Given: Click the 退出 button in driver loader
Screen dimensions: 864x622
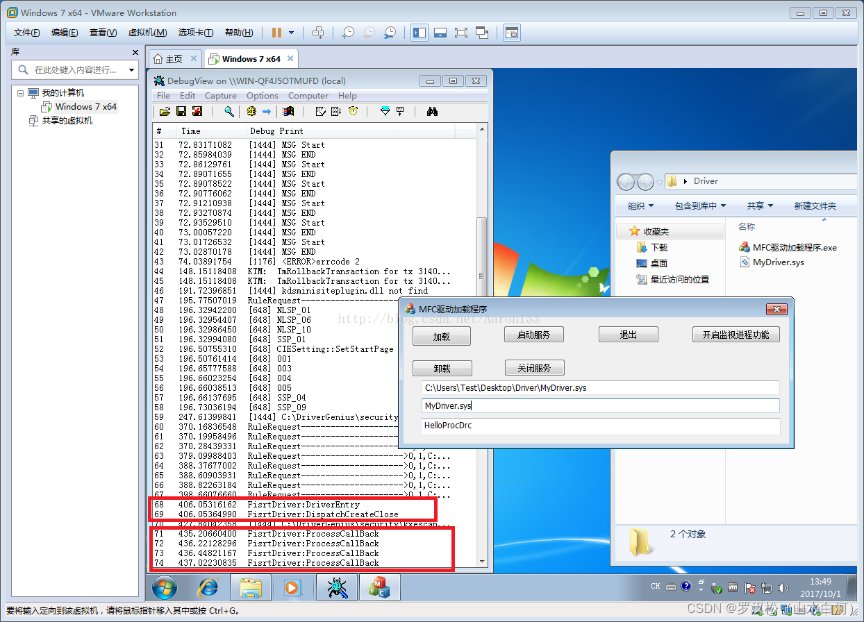Looking at the screenshot, I should tap(629, 335).
